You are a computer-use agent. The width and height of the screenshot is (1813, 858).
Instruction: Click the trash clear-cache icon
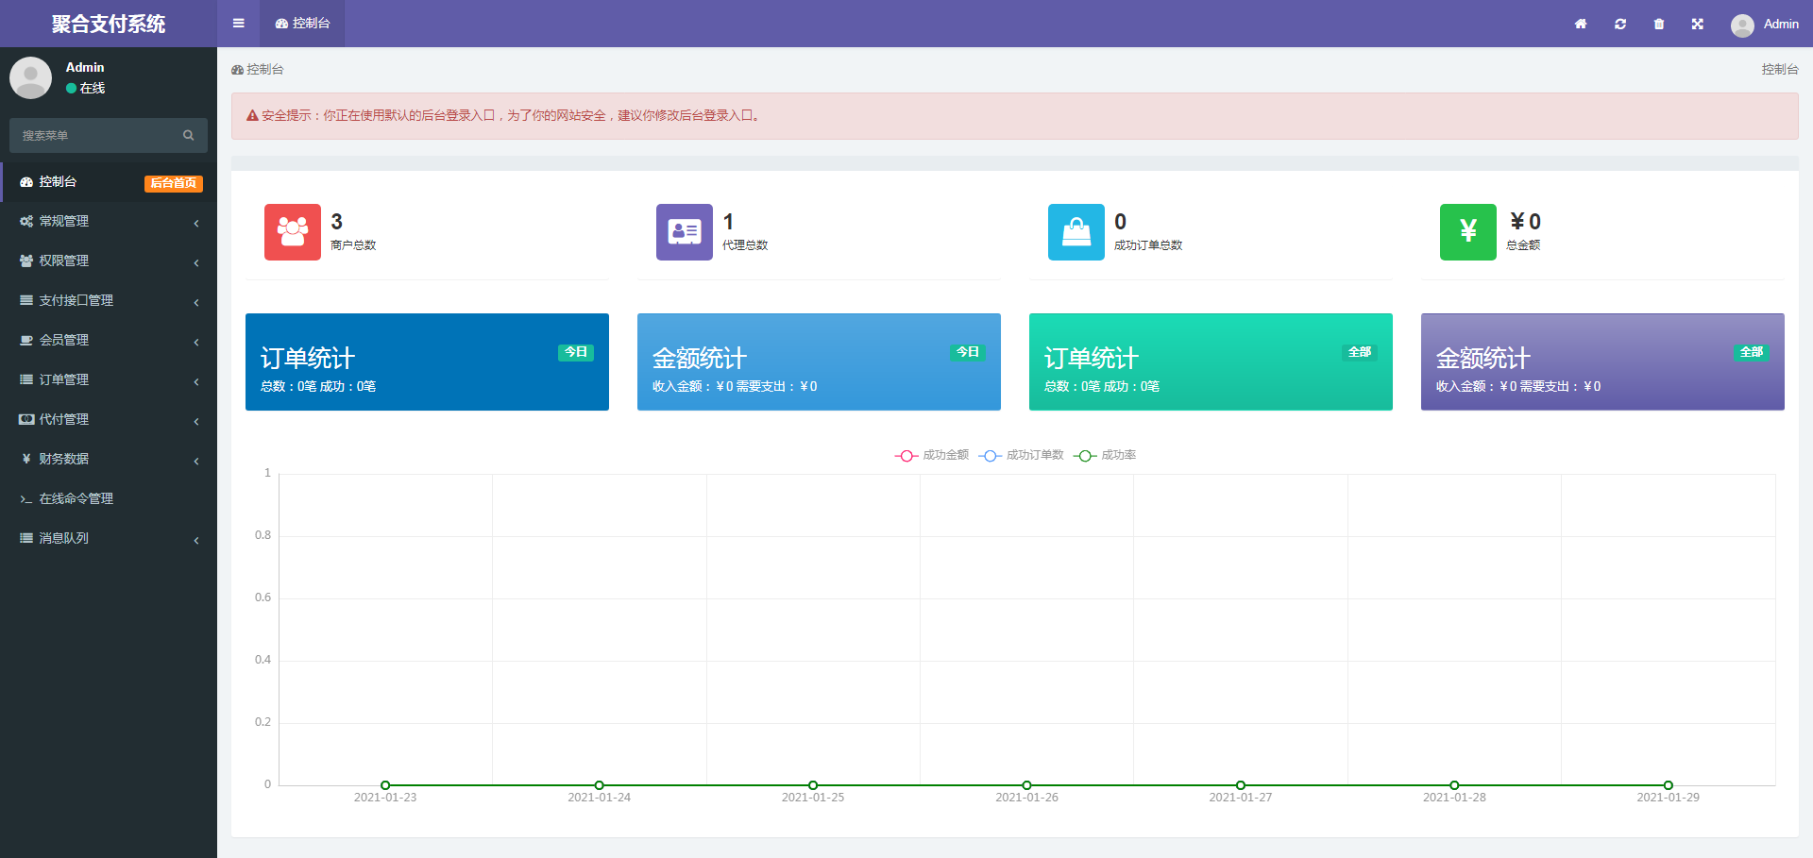1658,24
